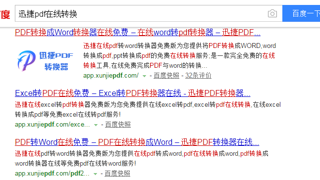This screenshot has height=180, width=320.
Task: Open 百度快照 for the PDF转Word result
Action: click(117, 173)
